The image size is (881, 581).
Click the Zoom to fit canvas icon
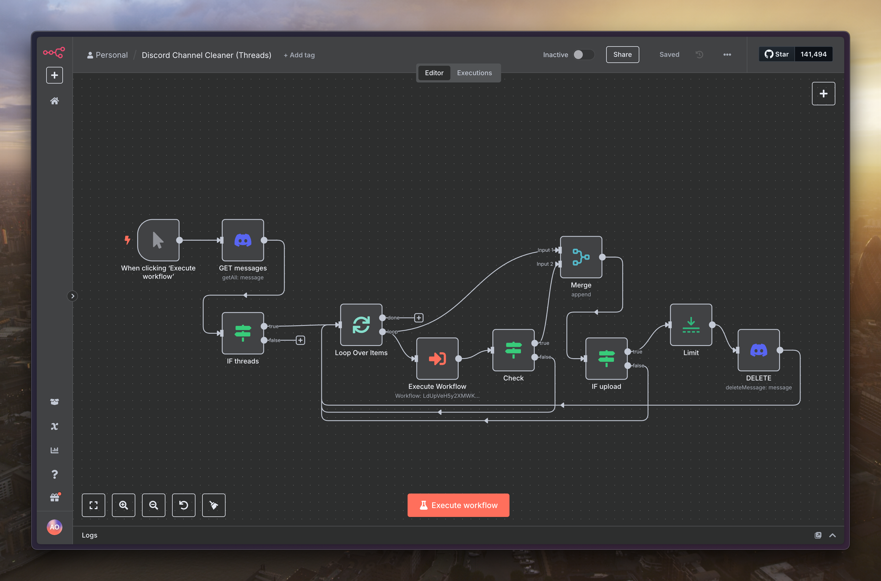tap(93, 505)
